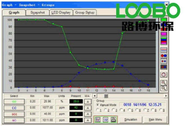Click the round gauge icon in sidebar

click(x=164, y=75)
